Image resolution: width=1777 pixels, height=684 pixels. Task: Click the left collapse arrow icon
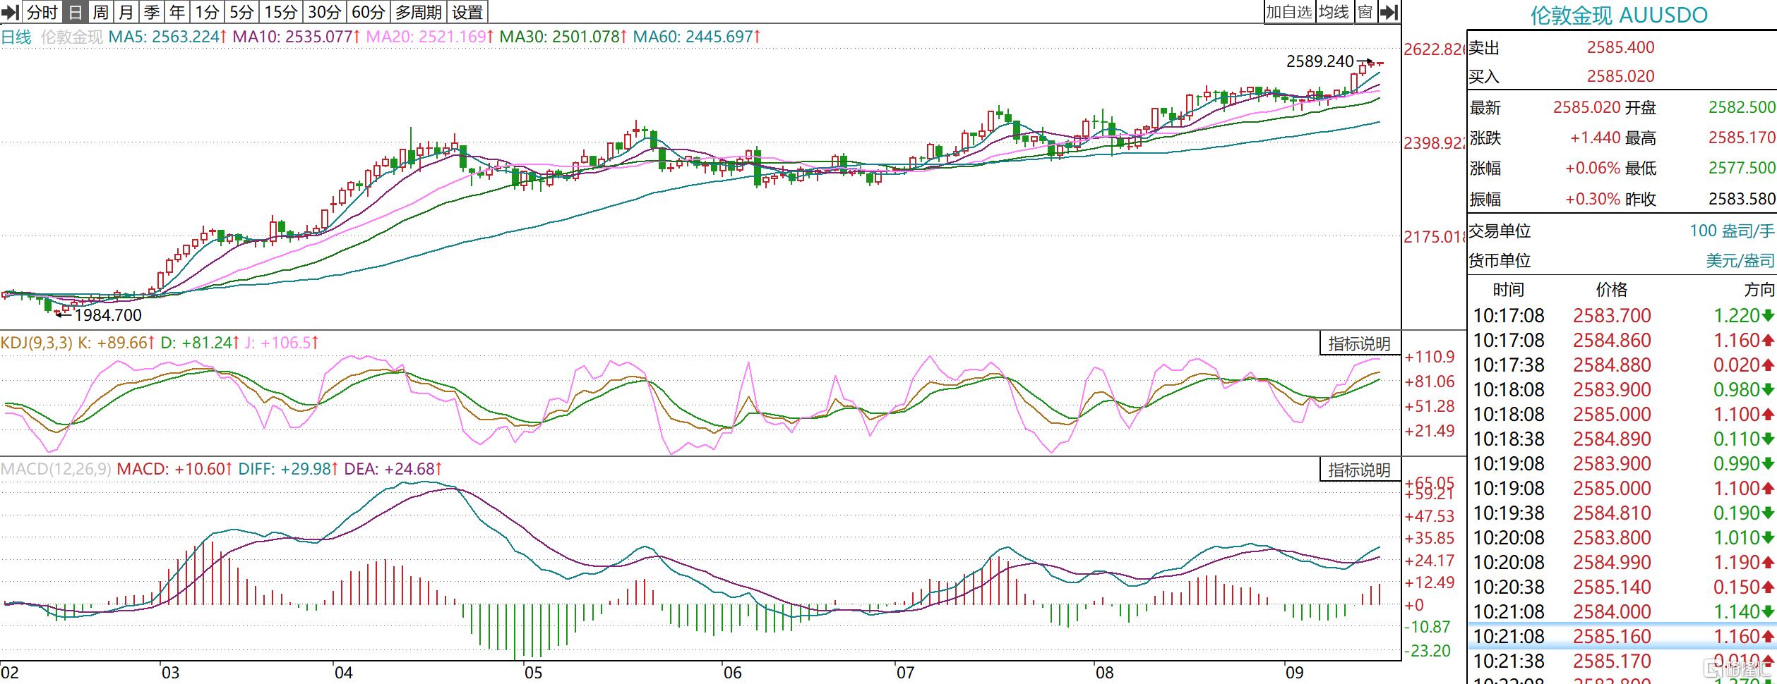pos(11,12)
